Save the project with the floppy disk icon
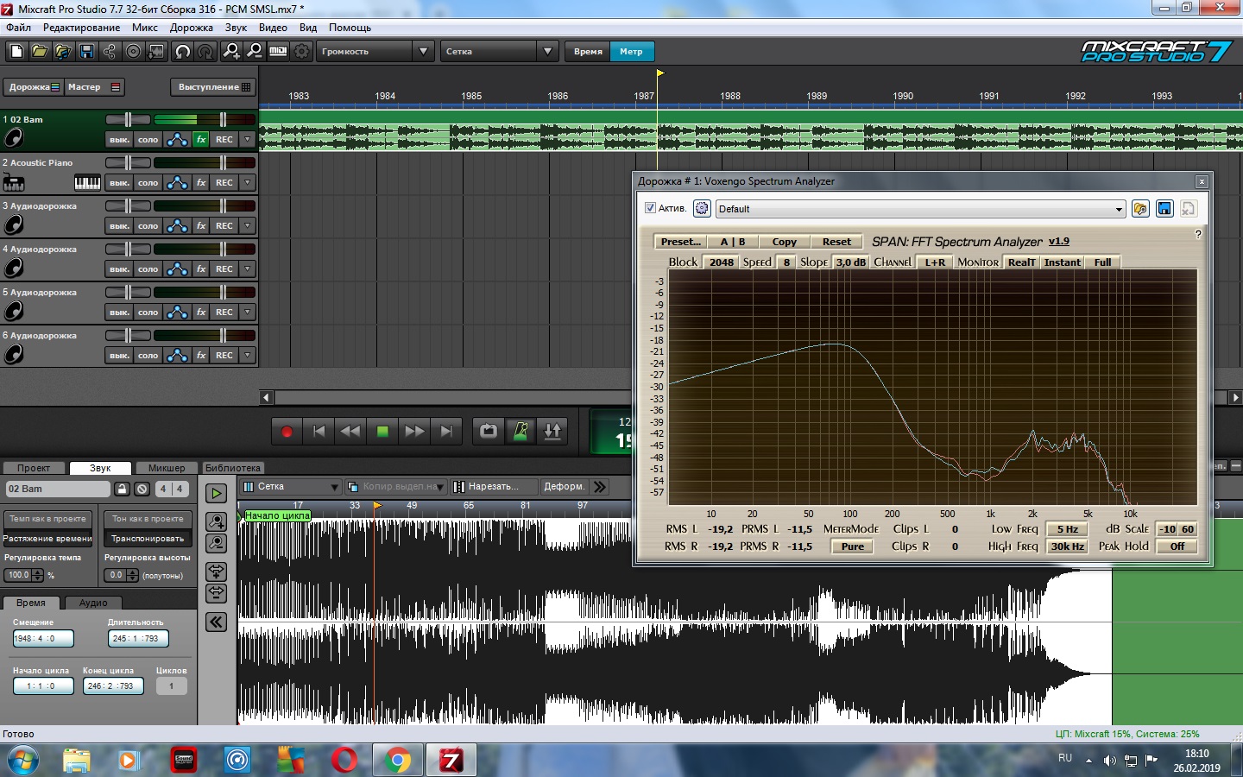 coord(86,52)
